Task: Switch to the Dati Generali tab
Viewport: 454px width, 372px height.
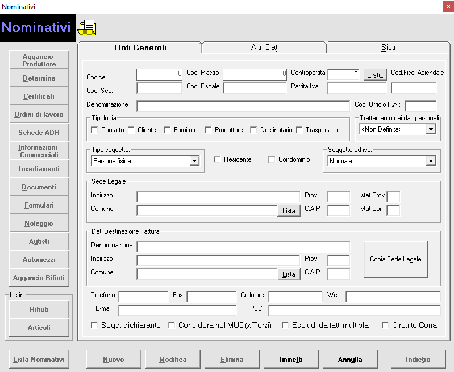Action: pos(140,48)
